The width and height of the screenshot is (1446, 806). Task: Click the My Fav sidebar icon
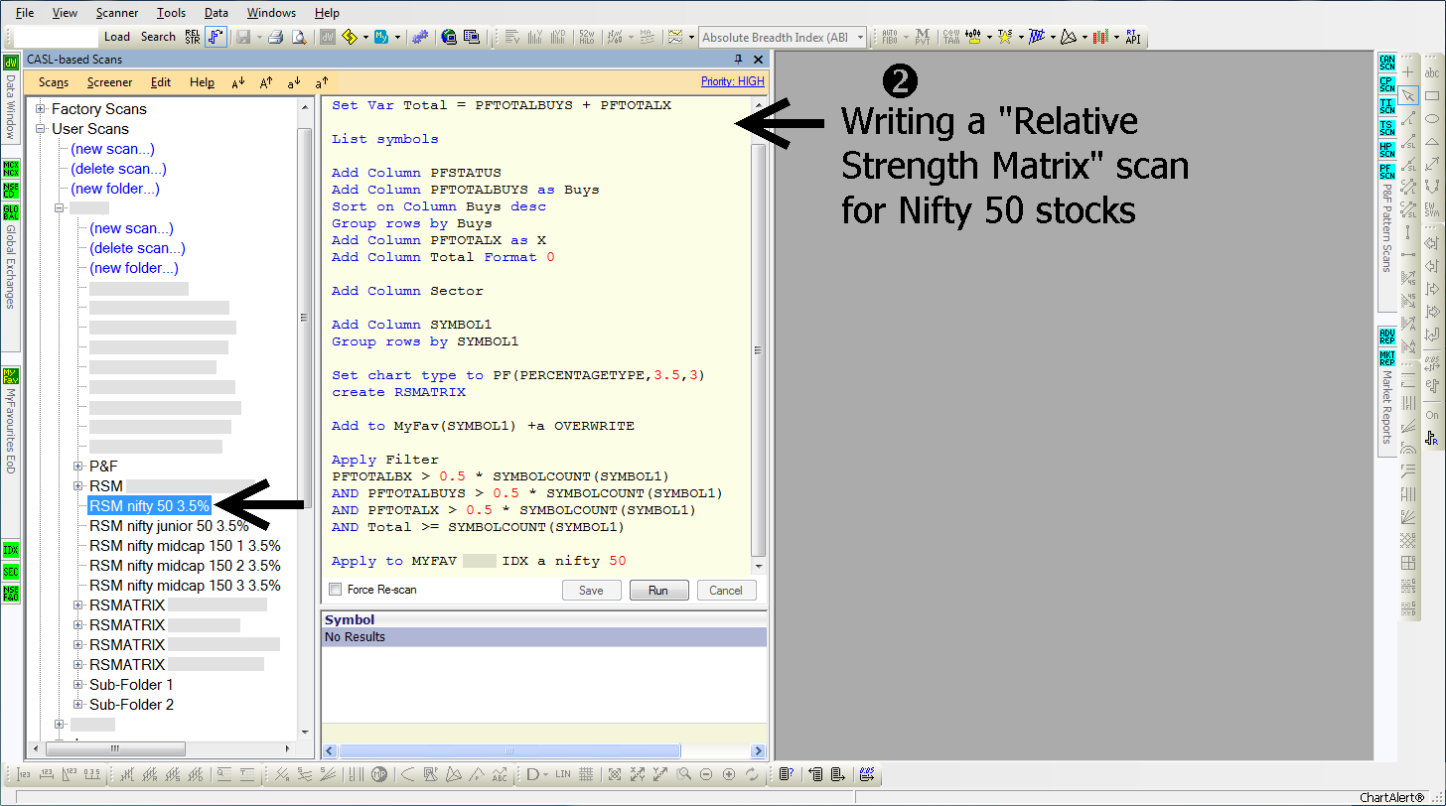pyautogui.click(x=11, y=376)
